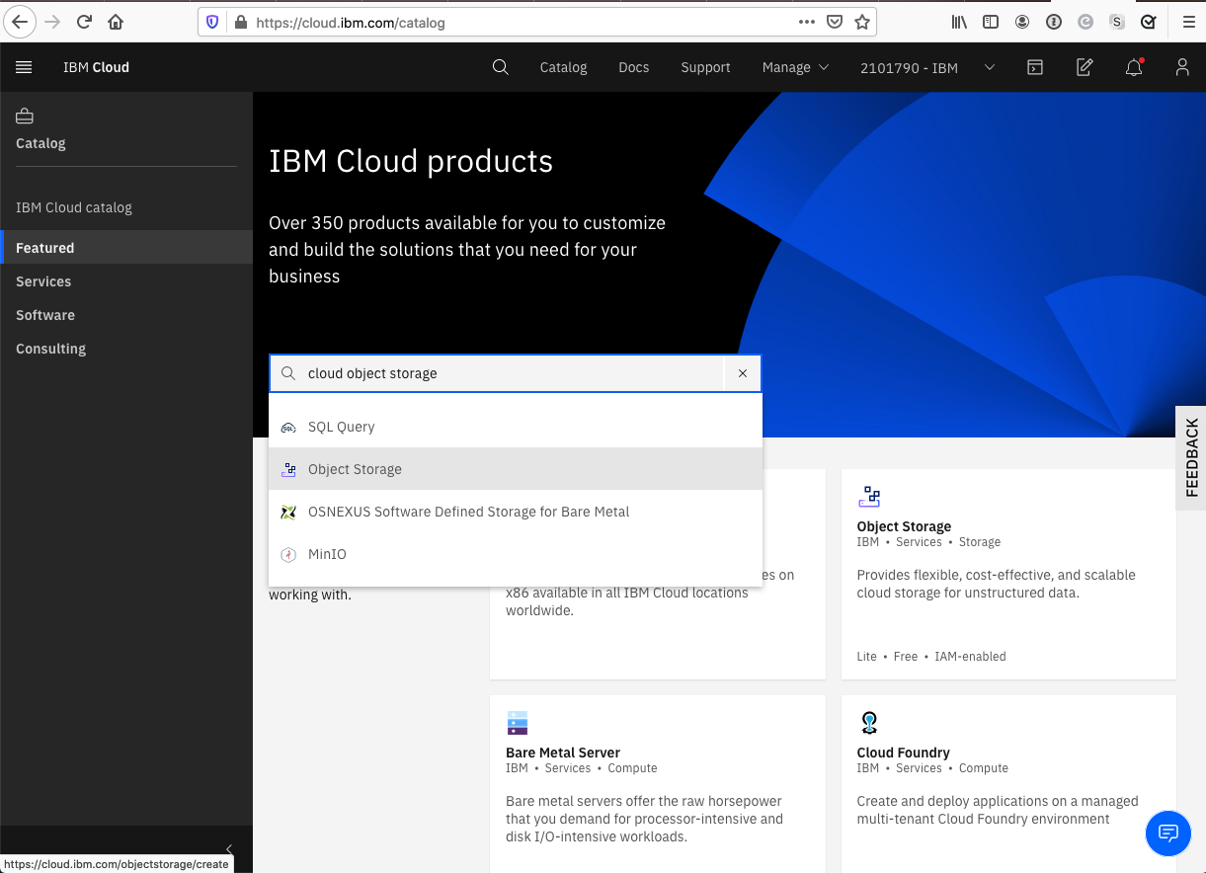Choose MinIO search suggestion
Viewport: 1206px width, 873px height.
point(516,554)
